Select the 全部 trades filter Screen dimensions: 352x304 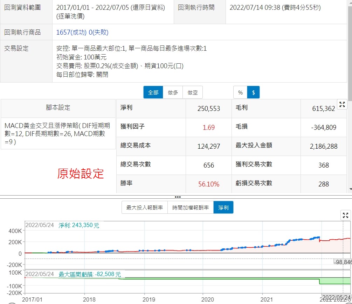tap(153, 92)
